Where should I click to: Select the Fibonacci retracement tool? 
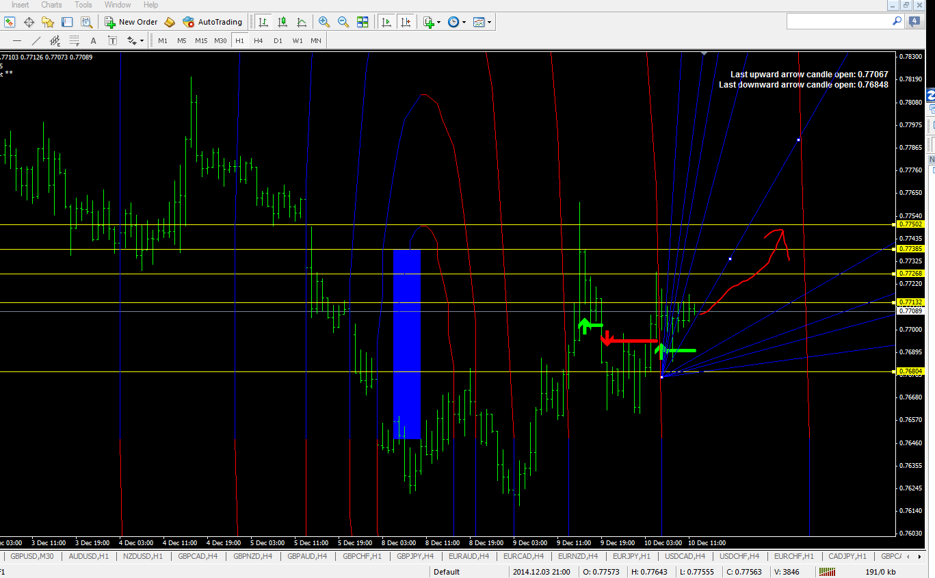coord(75,40)
